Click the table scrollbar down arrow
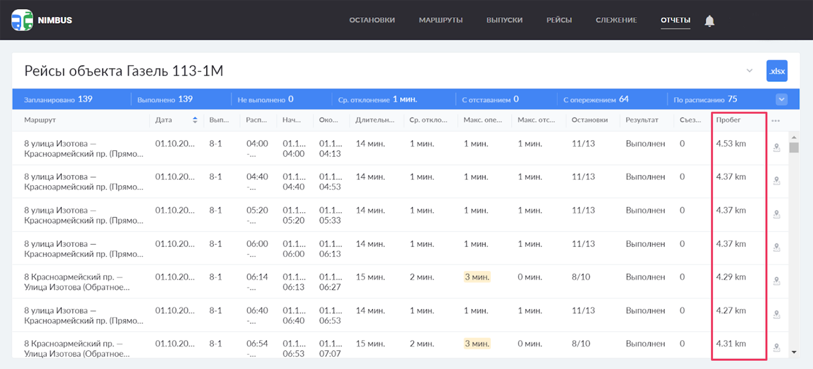This screenshot has height=369, width=813. pos(794,352)
